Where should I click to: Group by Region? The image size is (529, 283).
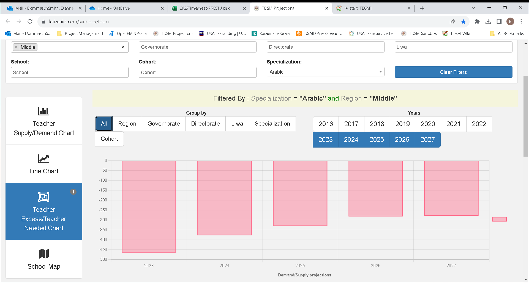pos(127,124)
